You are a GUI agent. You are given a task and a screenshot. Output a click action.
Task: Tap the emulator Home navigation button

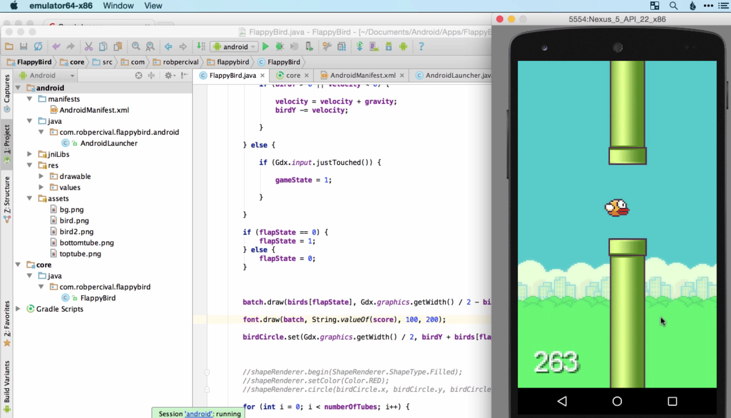point(617,401)
